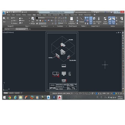Screen dimensions: 125x125
Task: Toggle the File Tabs display
Action: 110,20
